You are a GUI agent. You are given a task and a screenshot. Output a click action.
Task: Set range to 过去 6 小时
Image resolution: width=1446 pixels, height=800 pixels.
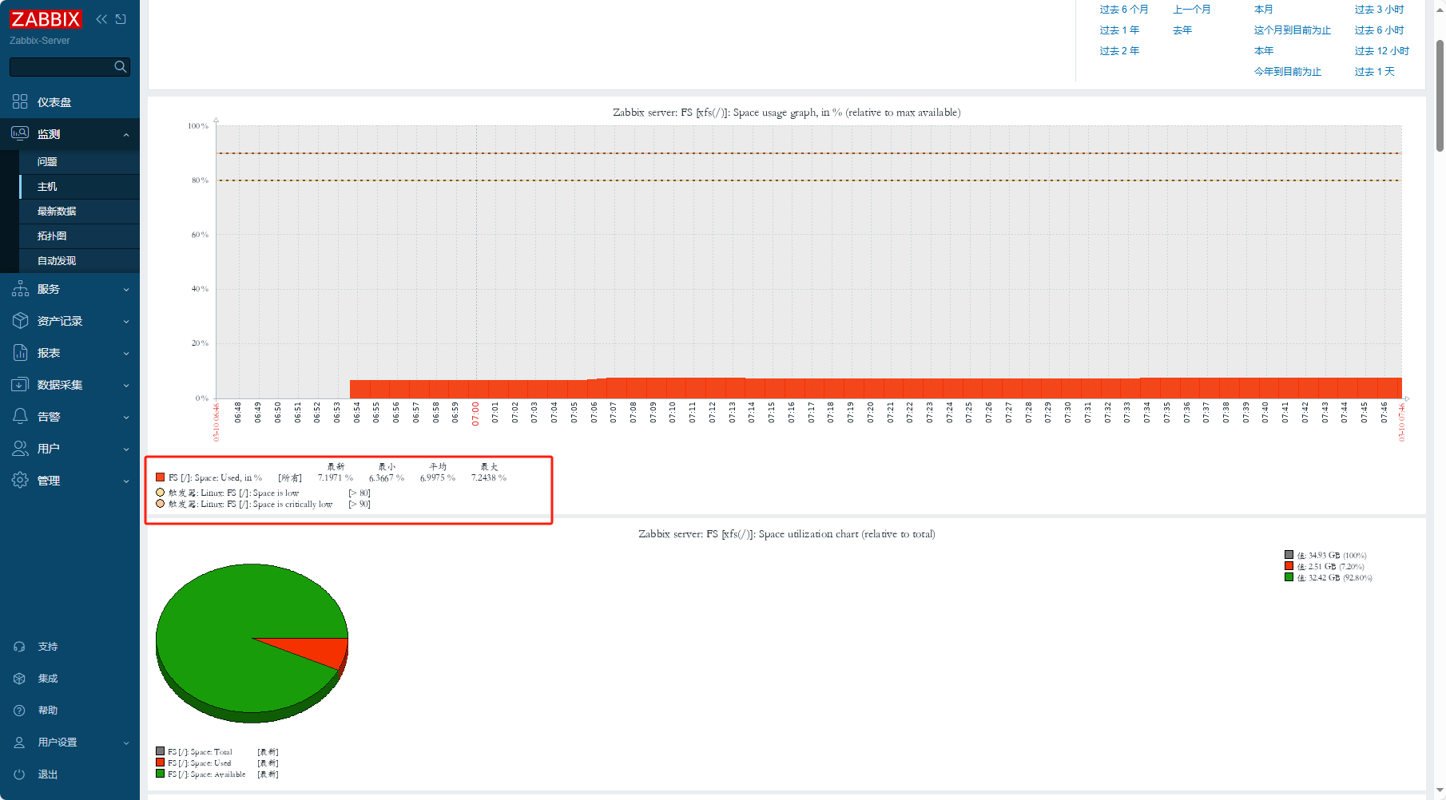[1379, 30]
